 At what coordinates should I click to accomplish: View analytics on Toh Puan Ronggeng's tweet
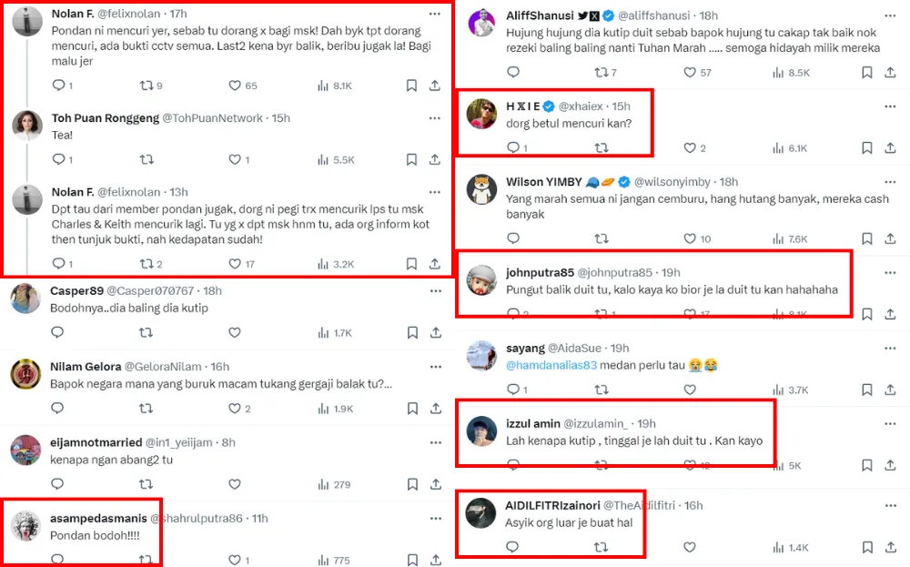[x=323, y=159]
